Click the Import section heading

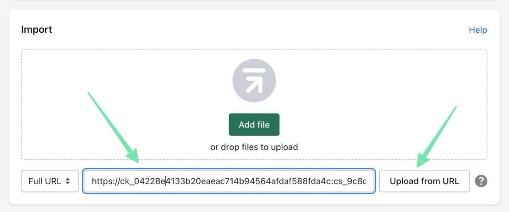click(x=37, y=29)
